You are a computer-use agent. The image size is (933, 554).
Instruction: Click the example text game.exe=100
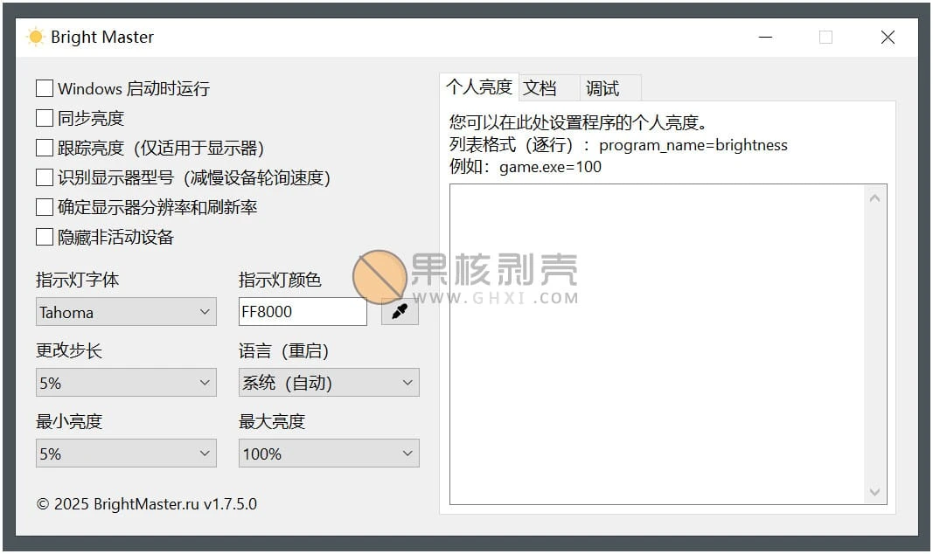pos(550,167)
